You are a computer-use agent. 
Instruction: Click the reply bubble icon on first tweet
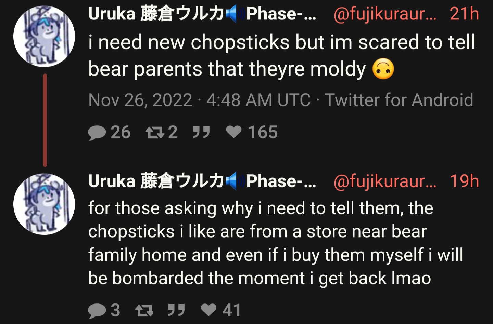tap(97, 133)
